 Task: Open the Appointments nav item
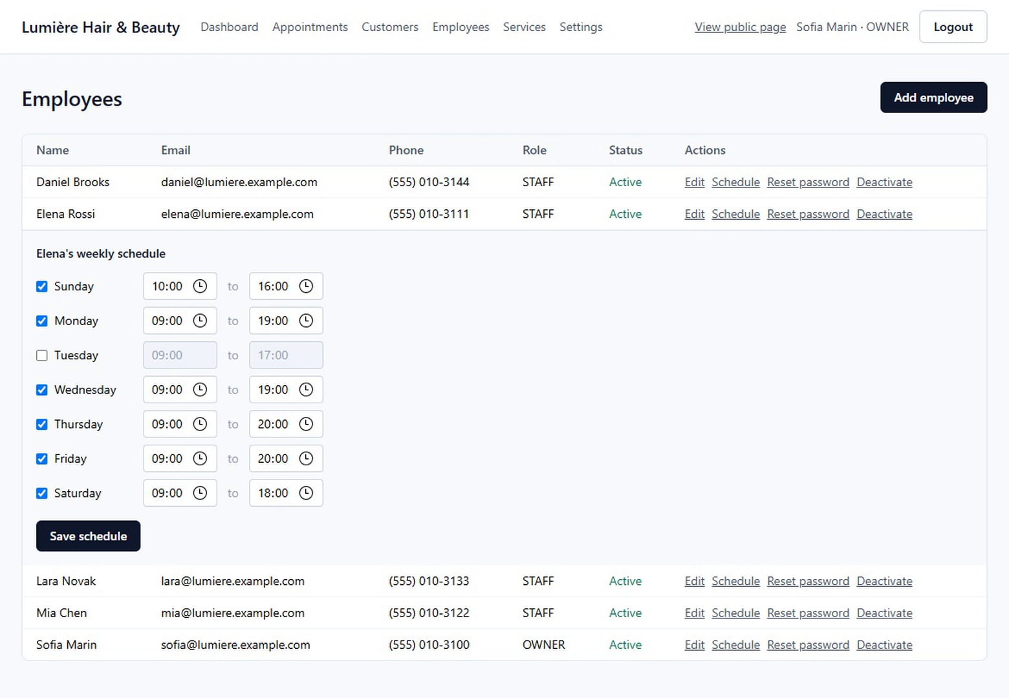point(310,27)
